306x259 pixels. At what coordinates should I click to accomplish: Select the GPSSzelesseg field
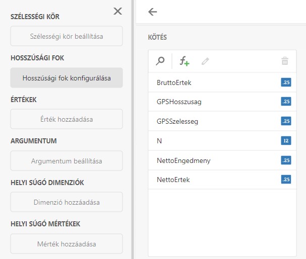pos(177,121)
